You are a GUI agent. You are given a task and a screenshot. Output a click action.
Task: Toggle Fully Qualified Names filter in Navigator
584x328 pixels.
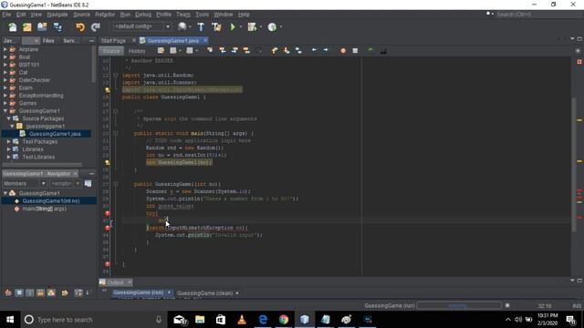[65, 293]
